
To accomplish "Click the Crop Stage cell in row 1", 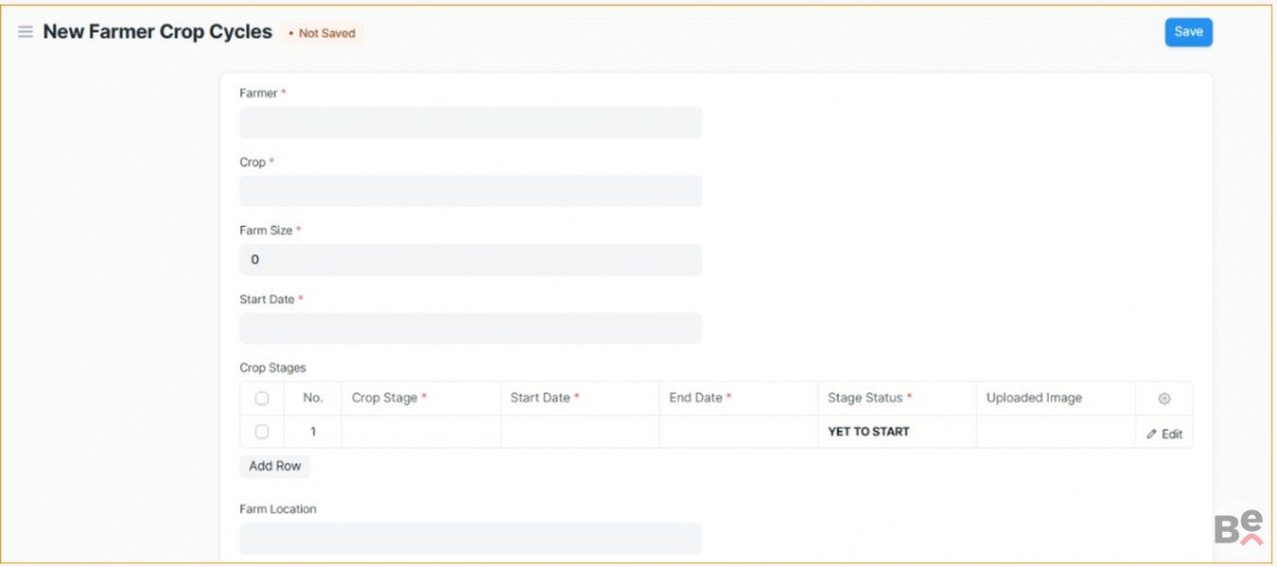I will (x=420, y=432).
